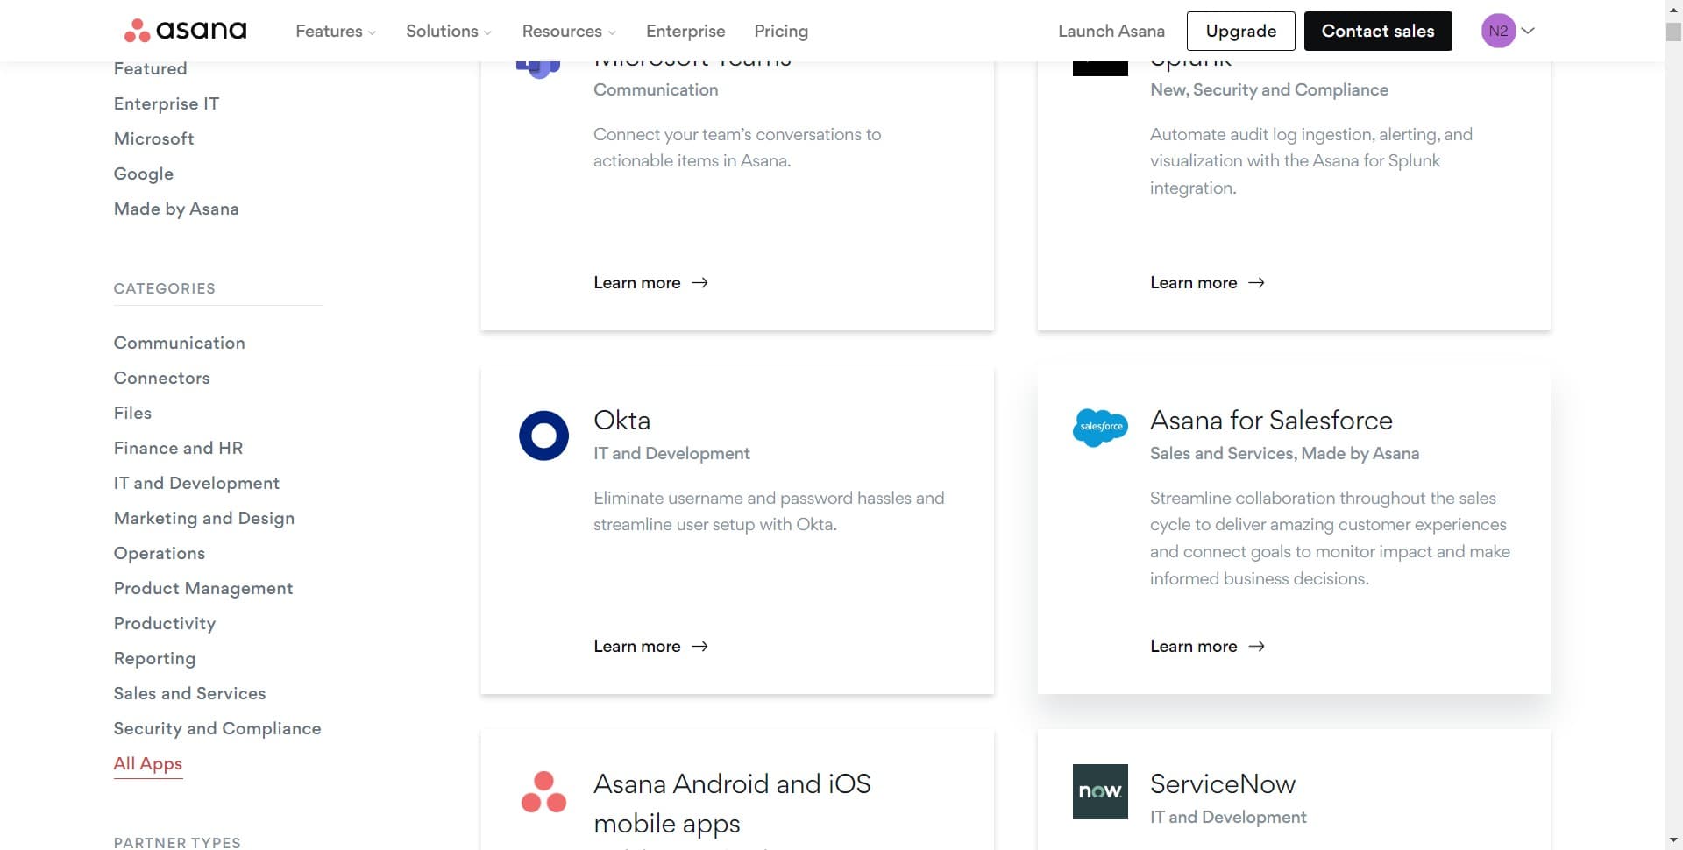
Task: Click the Contact sales button
Action: pos(1378,31)
